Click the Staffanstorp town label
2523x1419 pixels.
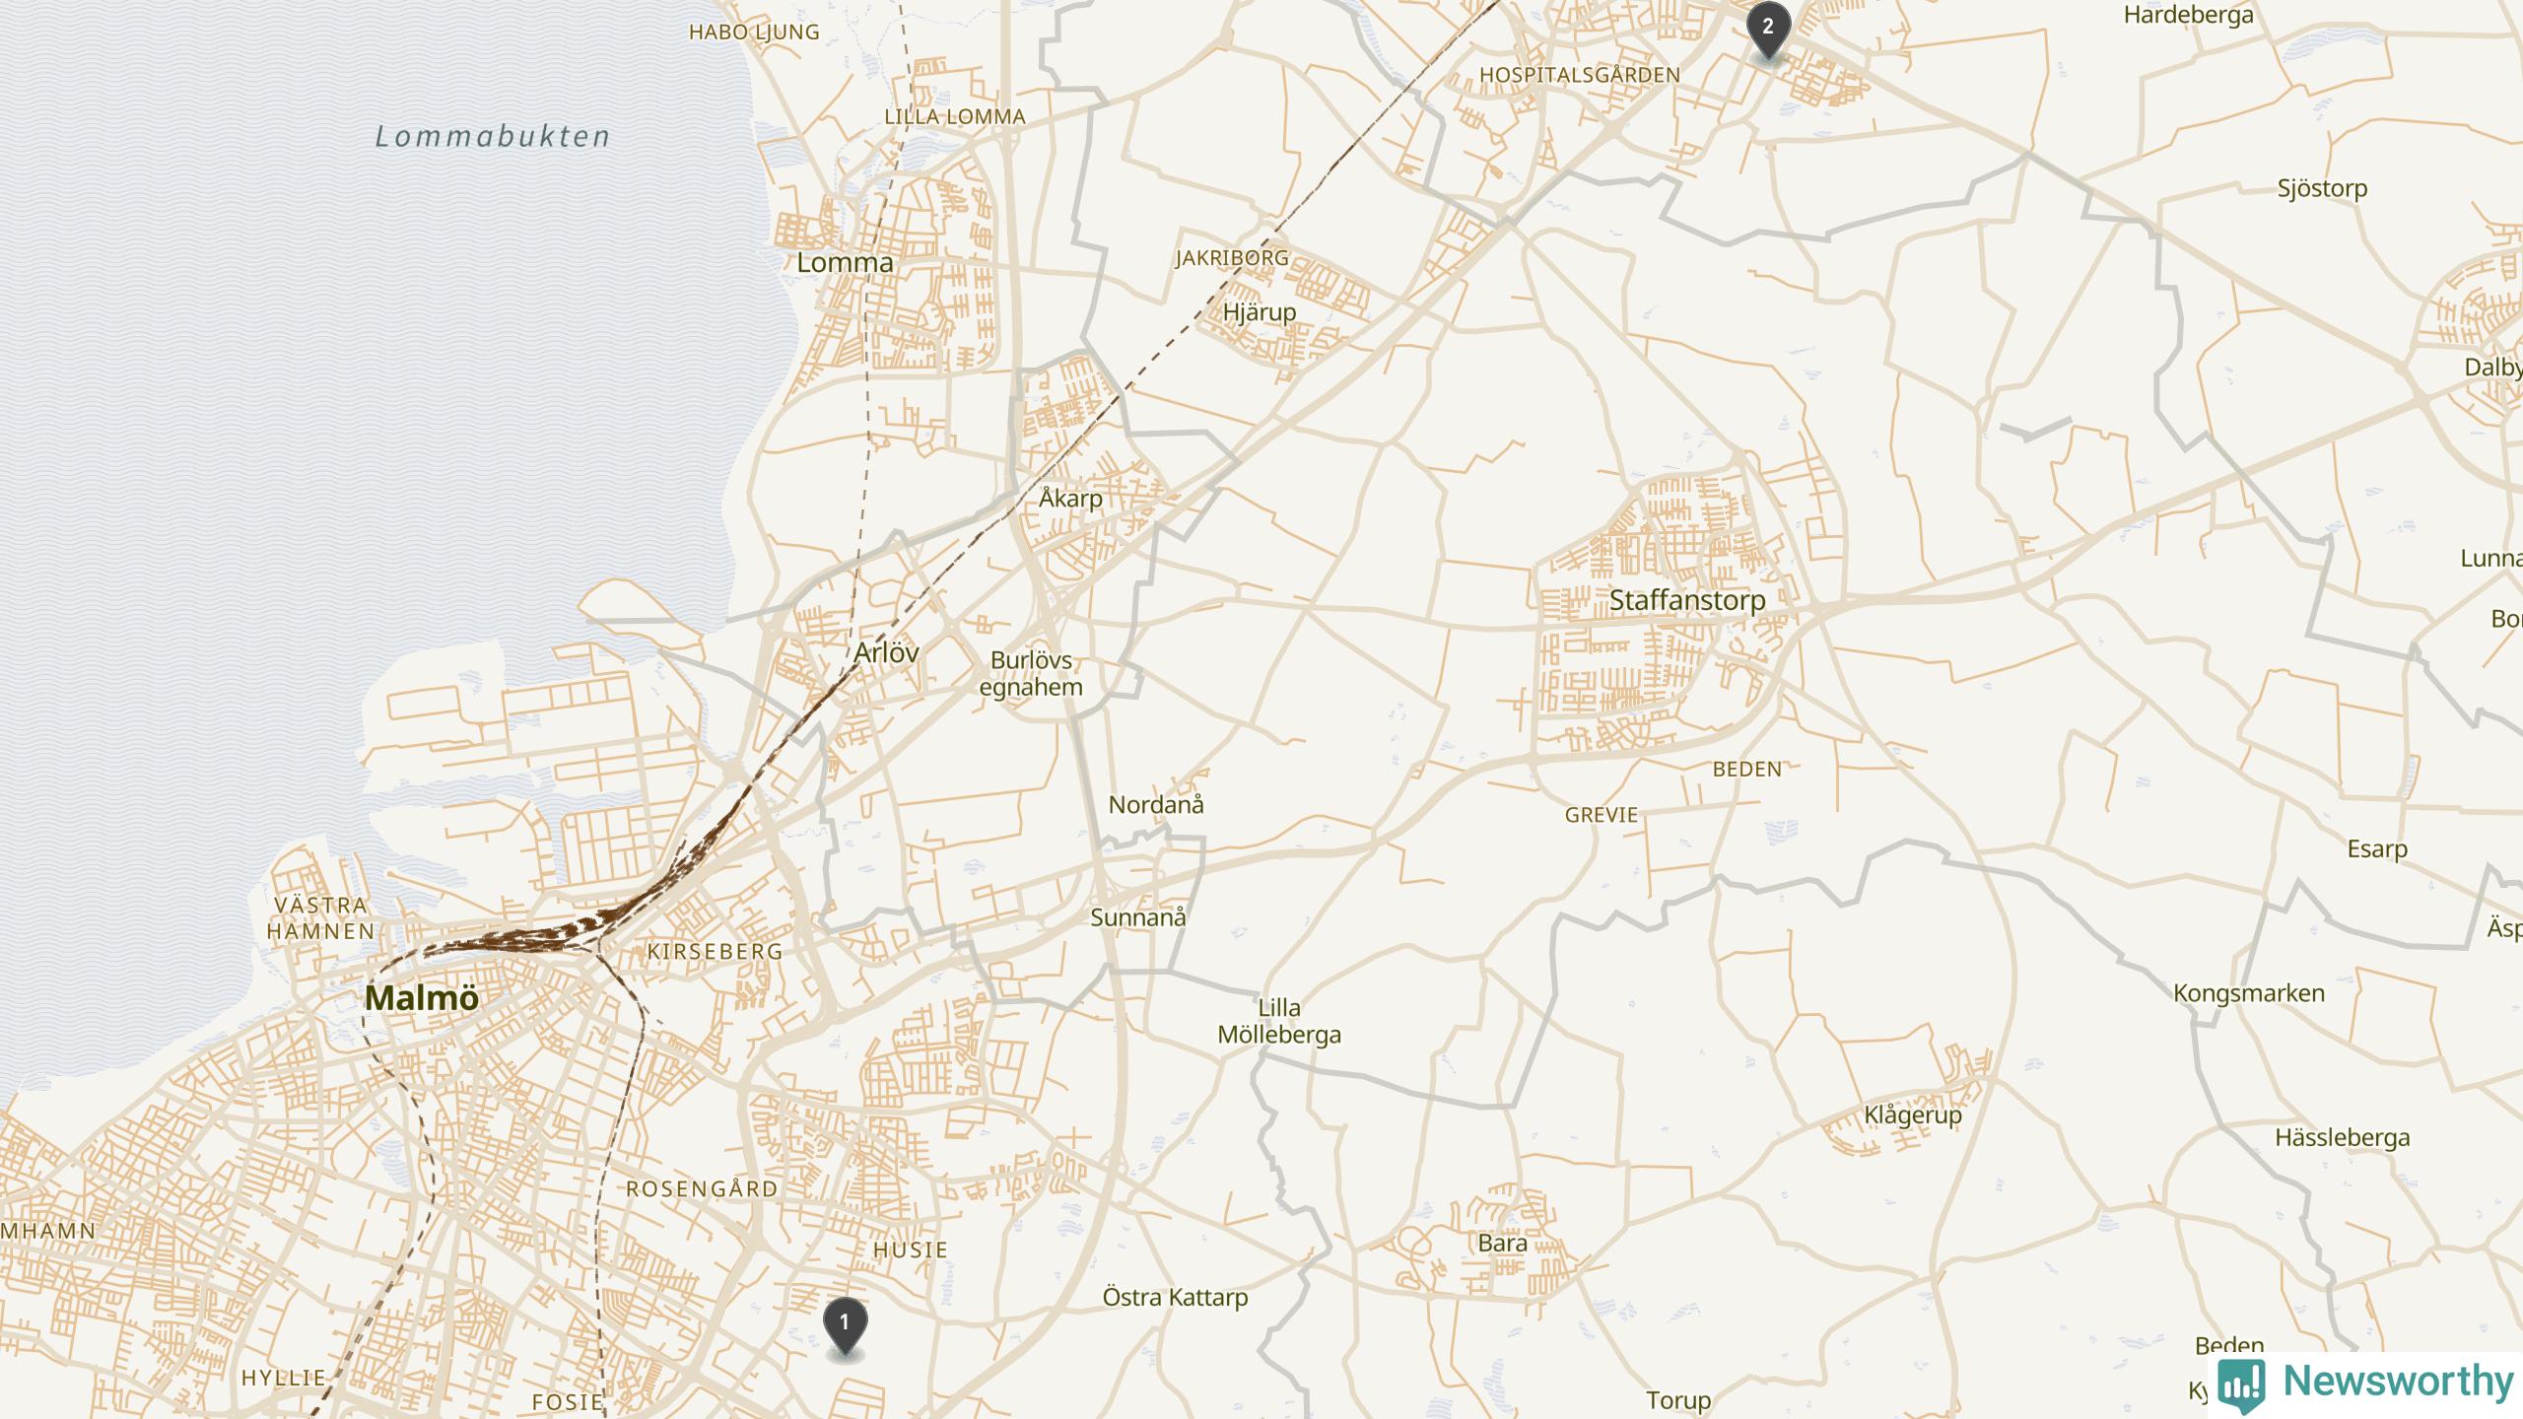pos(1687,600)
